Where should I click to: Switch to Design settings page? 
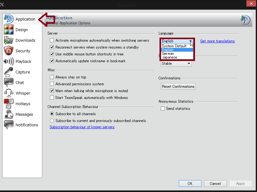(x=21, y=30)
